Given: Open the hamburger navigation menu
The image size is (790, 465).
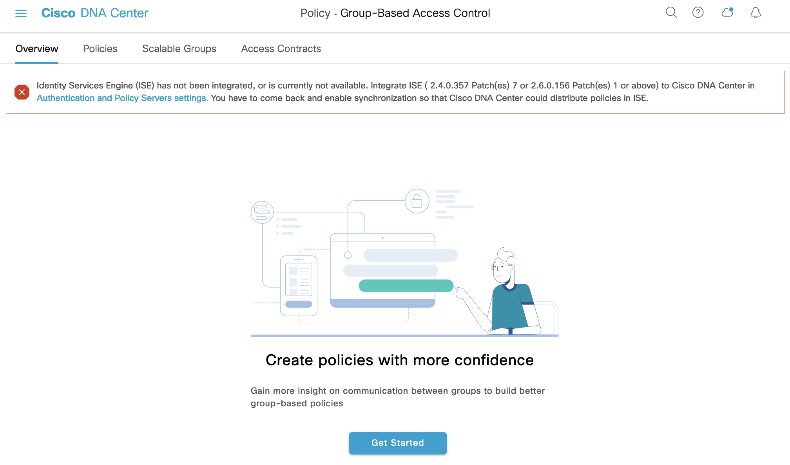Looking at the screenshot, I should pos(21,13).
